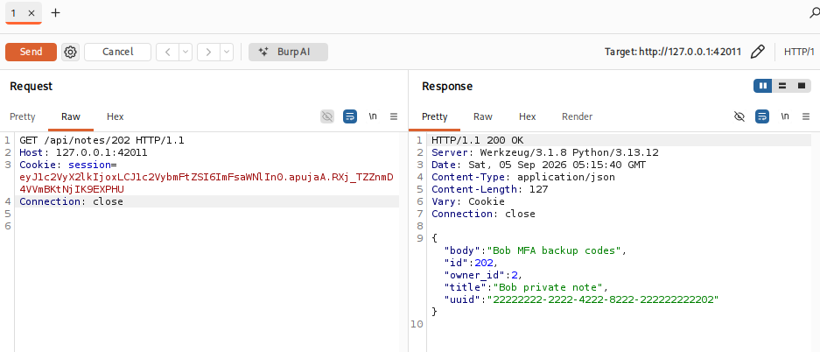Screen dimensions: 820x352
Task: Click the Target URL text
Action: tap(673, 52)
